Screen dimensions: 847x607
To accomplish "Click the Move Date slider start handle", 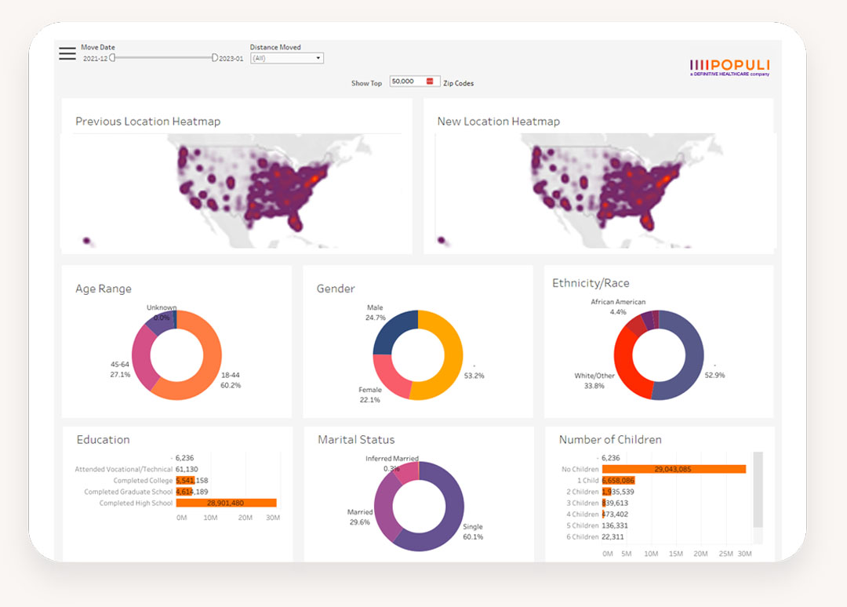I will click(112, 57).
